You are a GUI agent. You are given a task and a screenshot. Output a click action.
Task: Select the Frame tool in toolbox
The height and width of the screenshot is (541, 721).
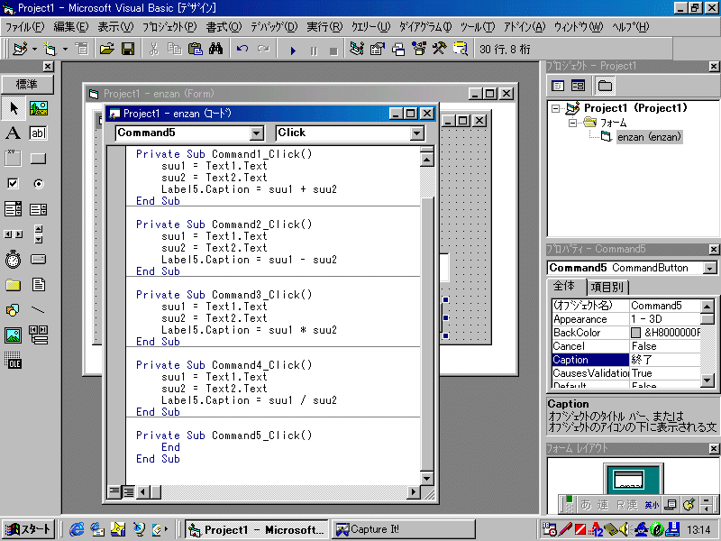[x=14, y=159]
